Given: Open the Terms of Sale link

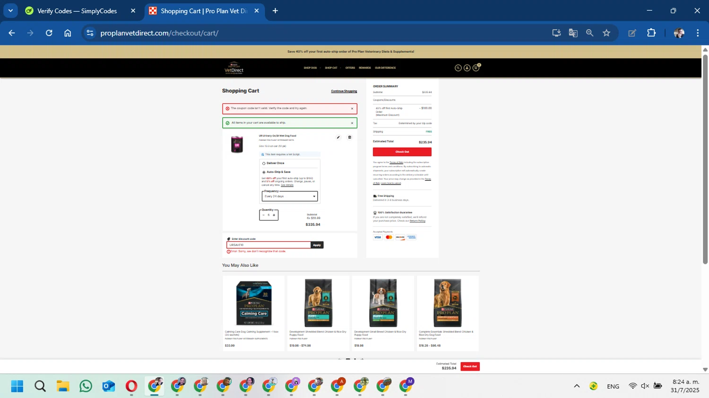Looking at the screenshot, I should pos(396,162).
